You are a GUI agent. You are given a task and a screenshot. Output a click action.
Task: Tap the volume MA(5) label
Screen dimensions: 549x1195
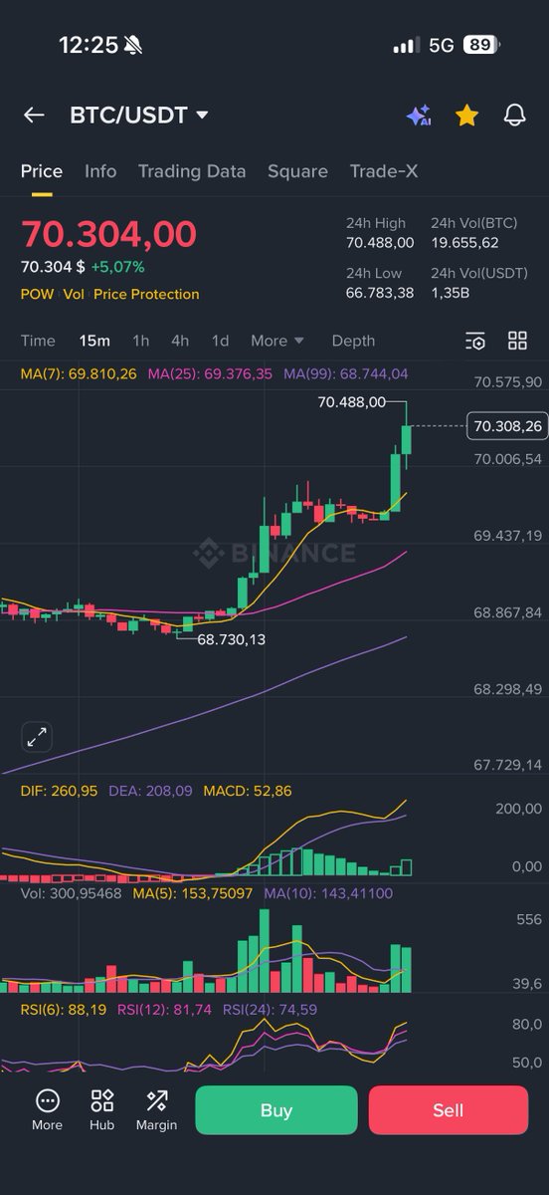point(192,893)
